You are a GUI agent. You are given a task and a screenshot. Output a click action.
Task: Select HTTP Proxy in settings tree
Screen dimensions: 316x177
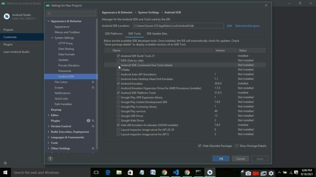click(x=65, y=43)
